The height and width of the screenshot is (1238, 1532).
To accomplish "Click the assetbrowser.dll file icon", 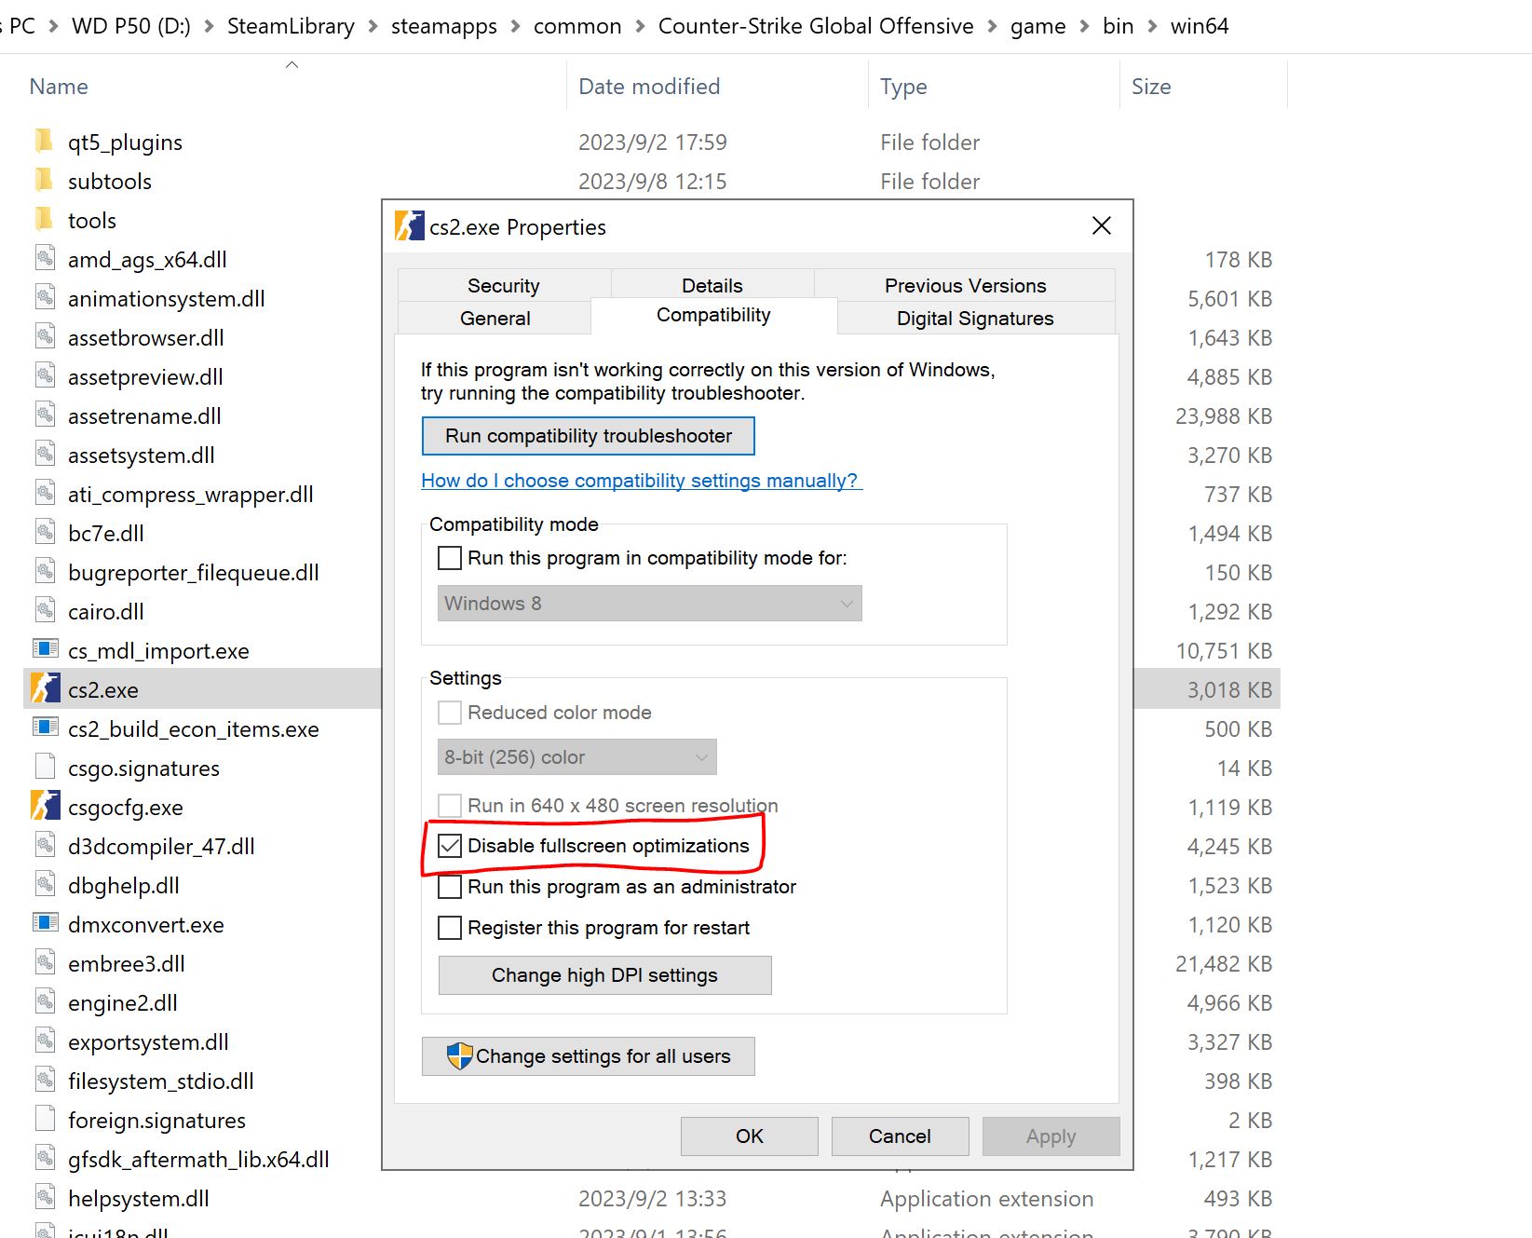I will click(x=45, y=337).
